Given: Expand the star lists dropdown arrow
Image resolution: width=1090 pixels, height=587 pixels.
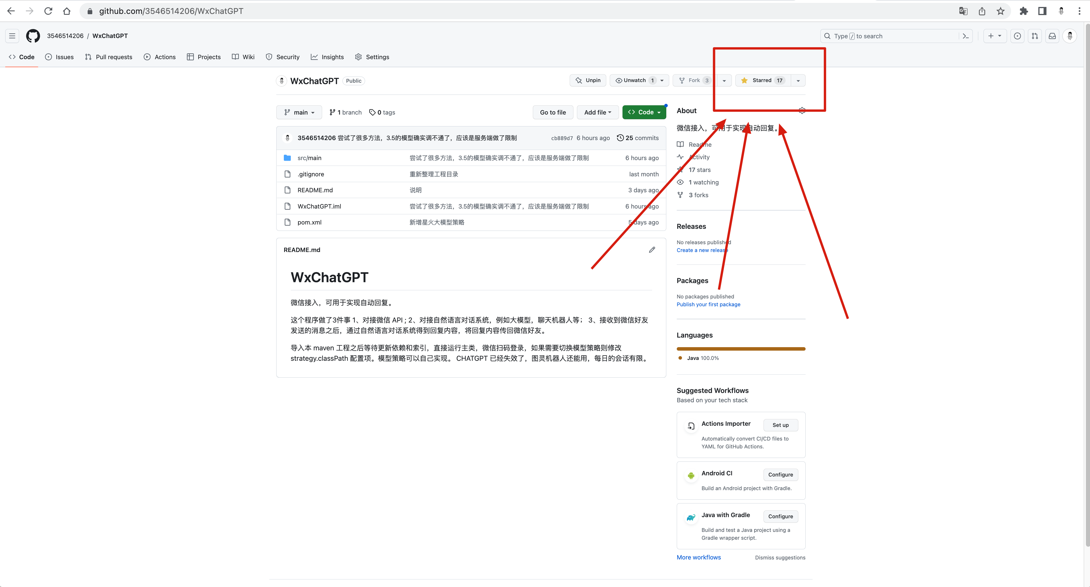Looking at the screenshot, I should [x=798, y=80].
